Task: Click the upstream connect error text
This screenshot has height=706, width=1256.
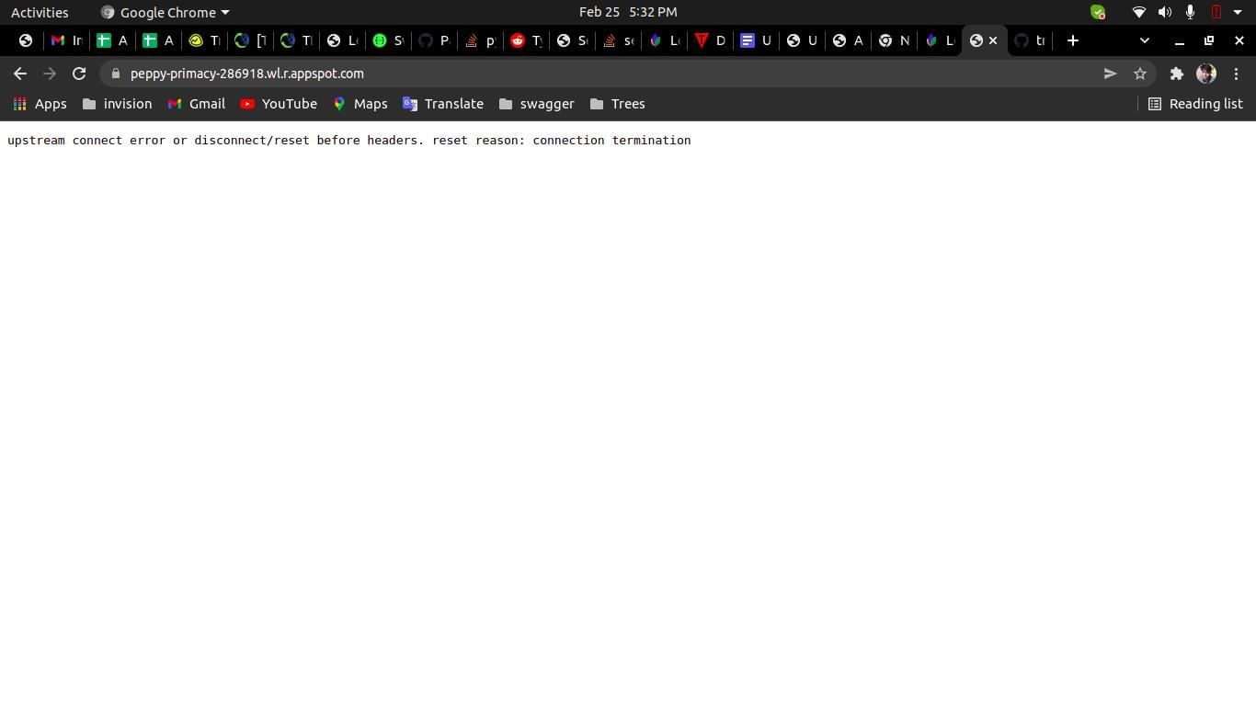Action: tap(348, 141)
